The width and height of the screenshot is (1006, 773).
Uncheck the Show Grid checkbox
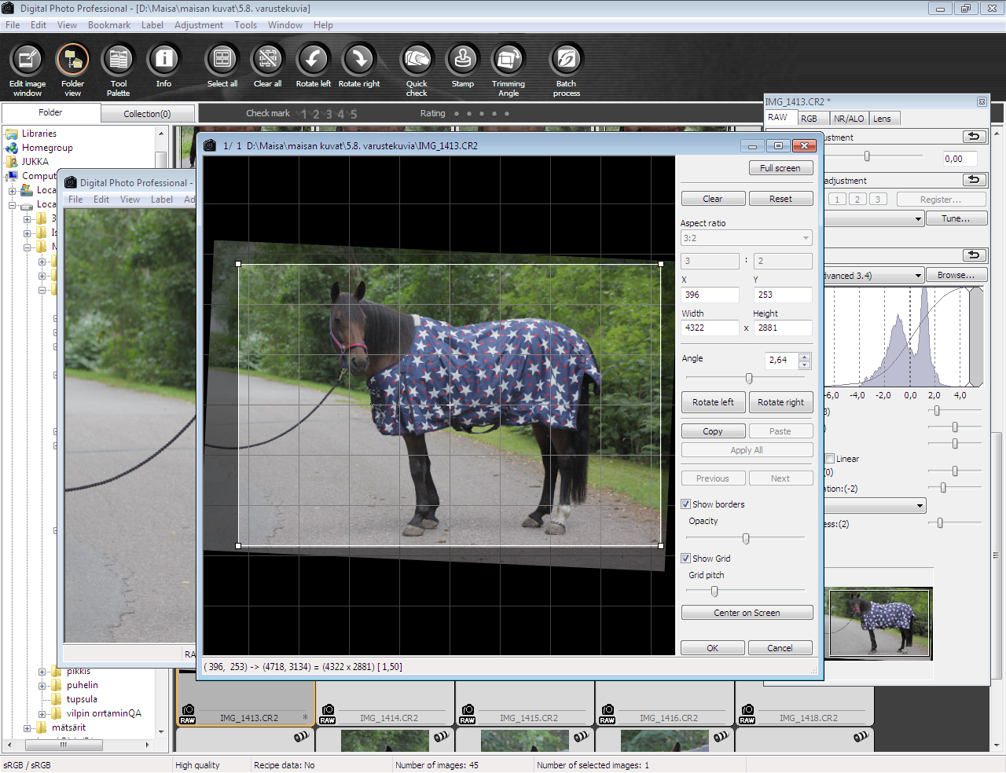pyautogui.click(x=686, y=559)
